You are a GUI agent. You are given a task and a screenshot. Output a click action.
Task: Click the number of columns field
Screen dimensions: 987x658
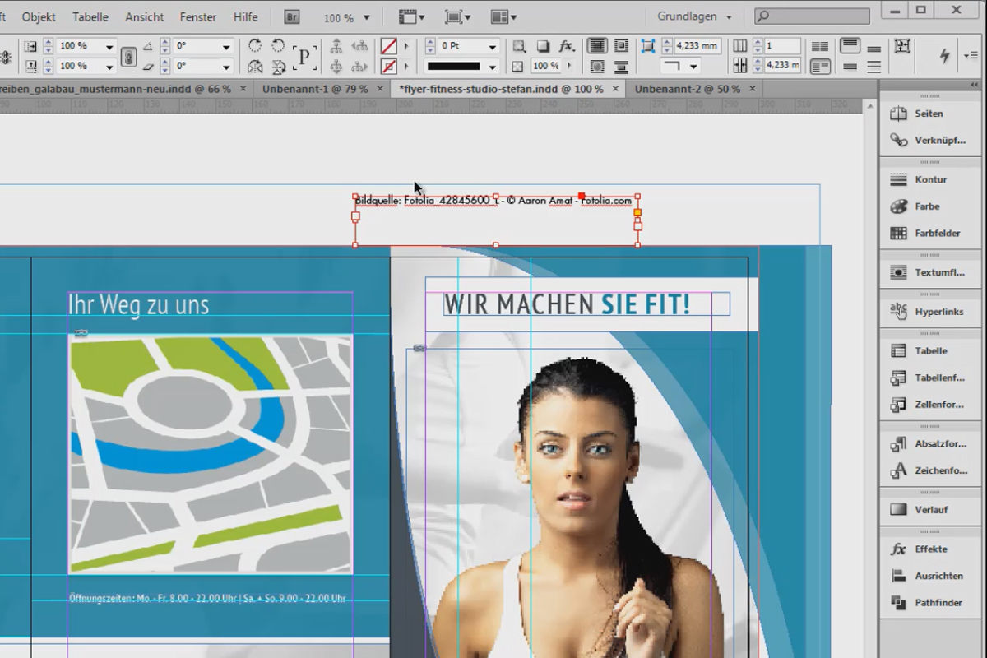point(781,46)
